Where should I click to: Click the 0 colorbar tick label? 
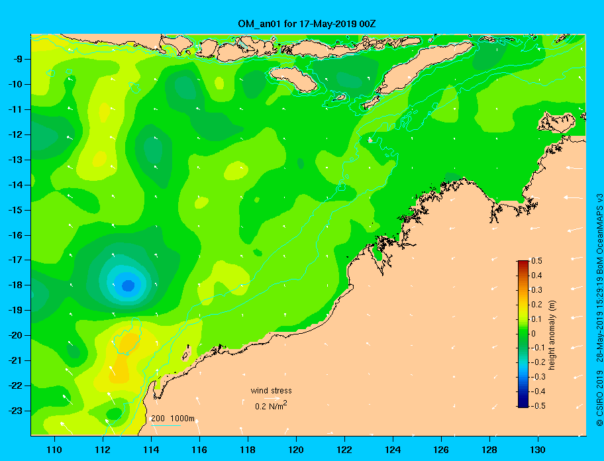[x=534, y=334]
